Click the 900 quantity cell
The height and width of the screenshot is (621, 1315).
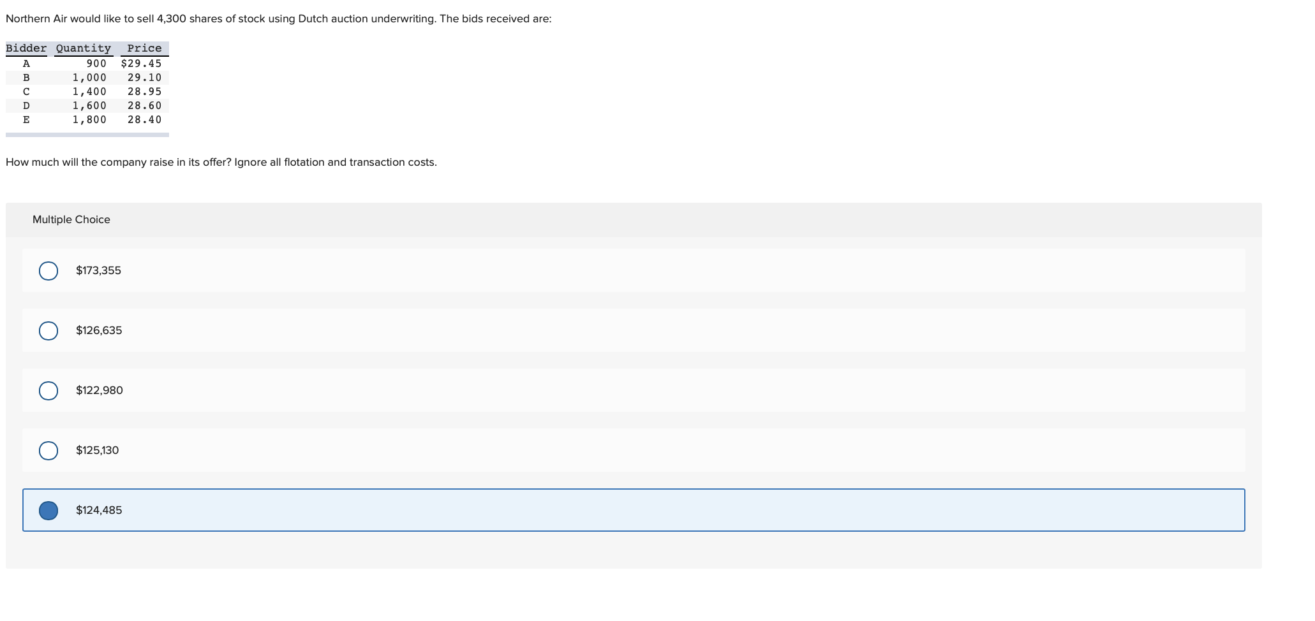coord(96,64)
